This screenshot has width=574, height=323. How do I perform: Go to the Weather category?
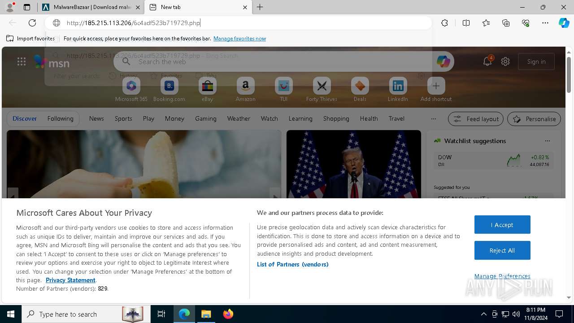click(239, 118)
